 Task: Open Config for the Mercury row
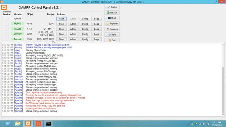[x=85, y=34]
